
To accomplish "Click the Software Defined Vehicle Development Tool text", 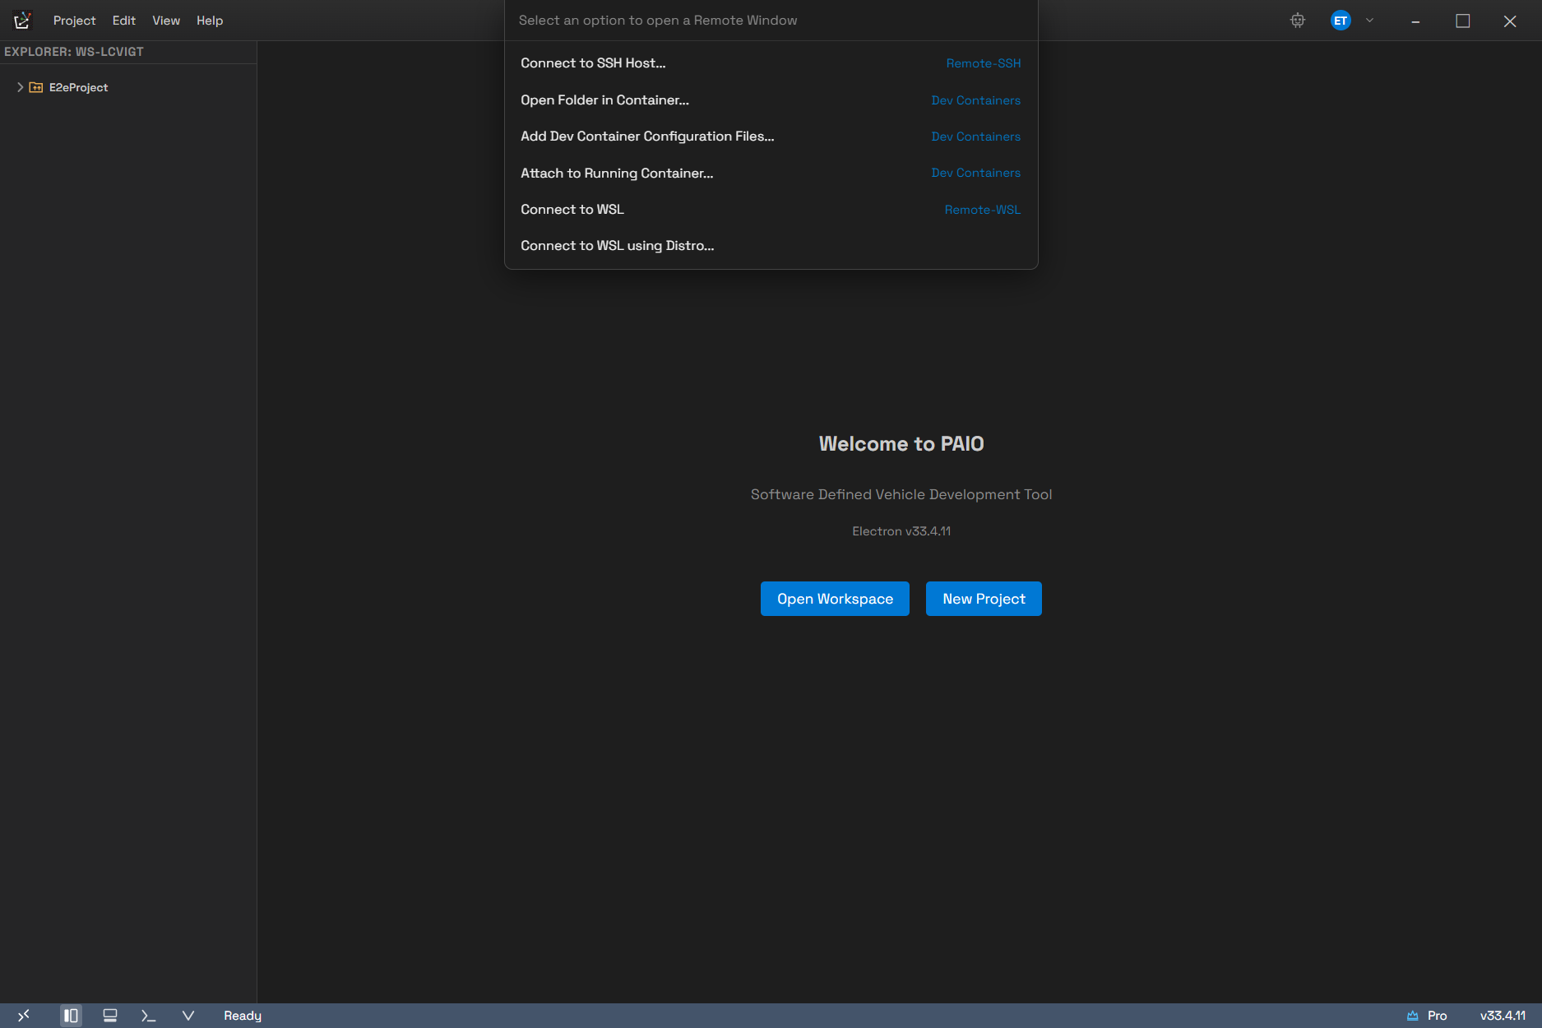I will pos(901,494).
